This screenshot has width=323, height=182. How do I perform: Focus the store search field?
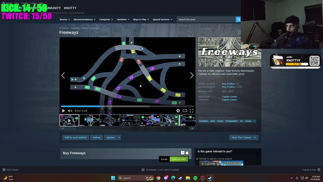click(x=206, y=19)
